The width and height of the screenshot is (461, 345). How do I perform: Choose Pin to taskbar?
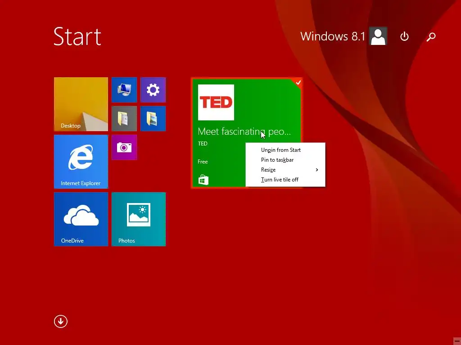[285, 160]
